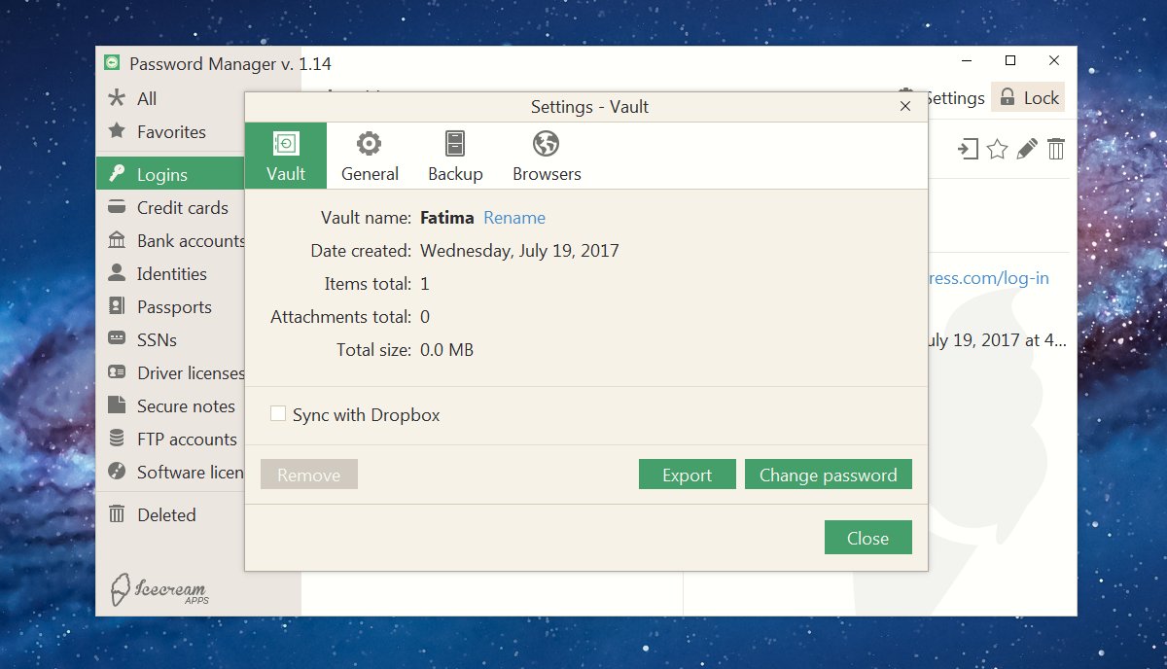The image size is (1167, 669).
Task: Minimize the Password Manager window
Action: tap(966, 60)
